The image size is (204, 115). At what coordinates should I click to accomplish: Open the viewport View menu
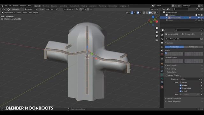(x=19, y=13)
